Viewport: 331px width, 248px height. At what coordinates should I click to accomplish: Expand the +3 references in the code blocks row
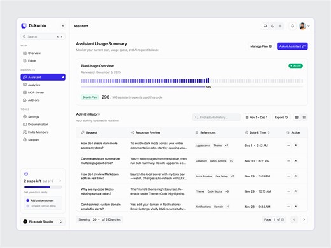pos(227,191)
